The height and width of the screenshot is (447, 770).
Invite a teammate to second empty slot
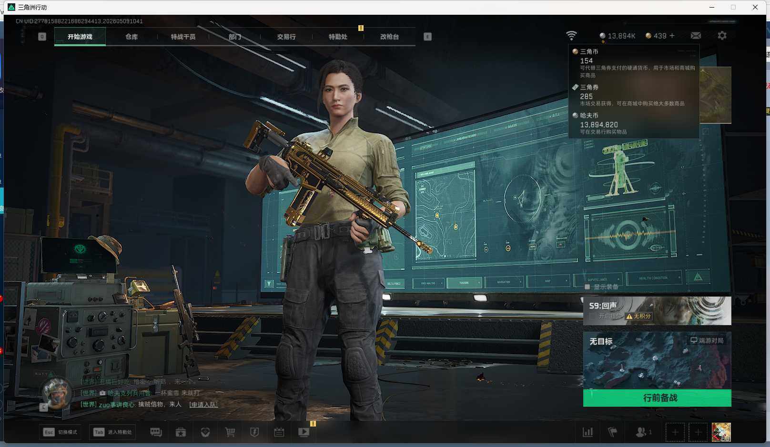[698, 432]
